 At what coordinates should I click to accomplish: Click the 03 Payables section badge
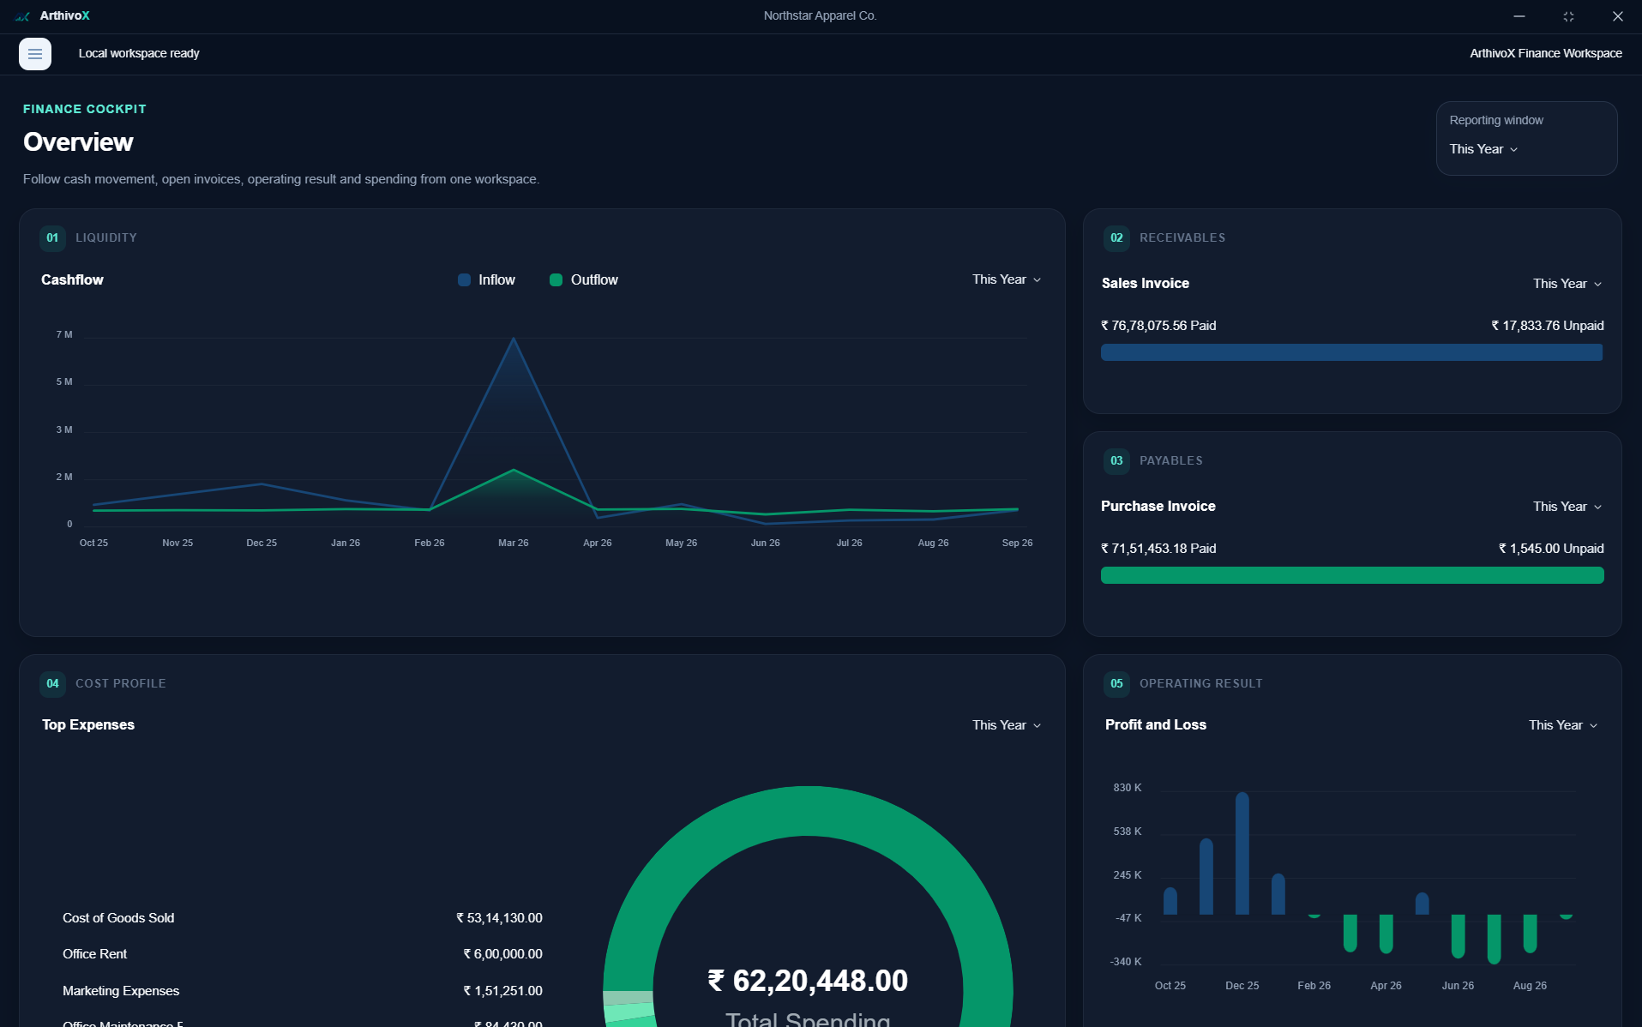pyautogui.click(x=1116, y=461)
